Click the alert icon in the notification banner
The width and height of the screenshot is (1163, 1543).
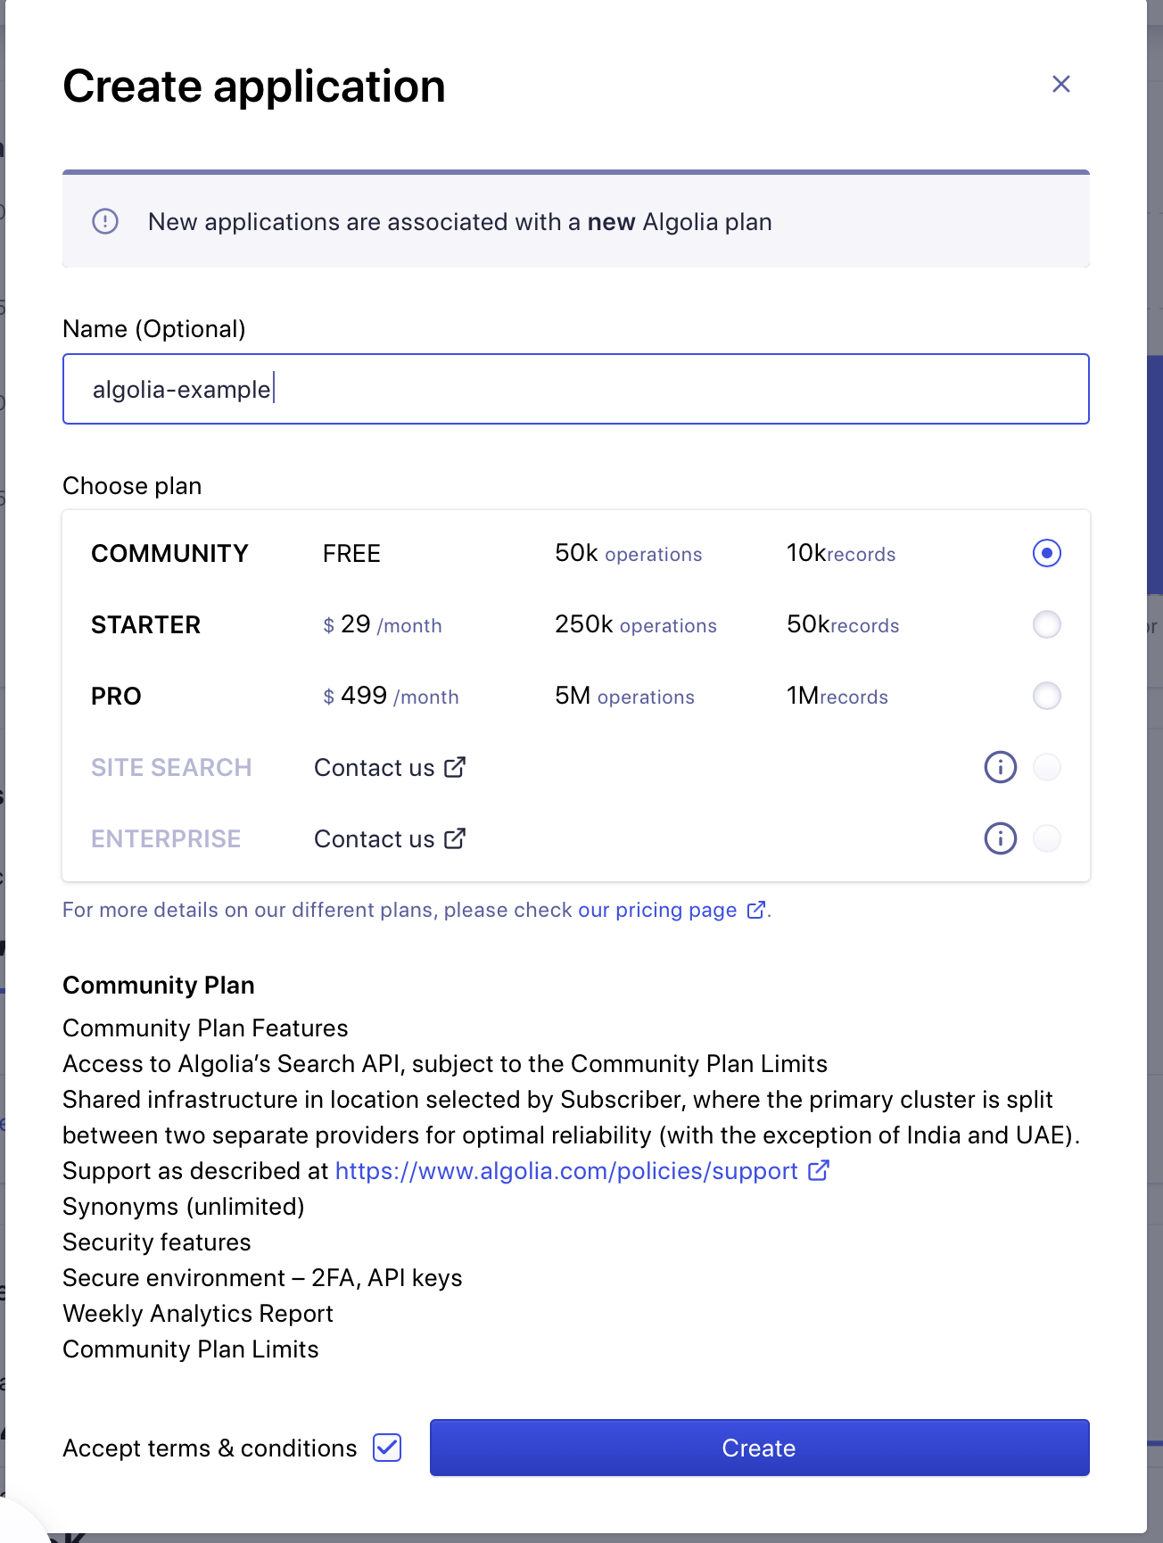pos(105,222)
